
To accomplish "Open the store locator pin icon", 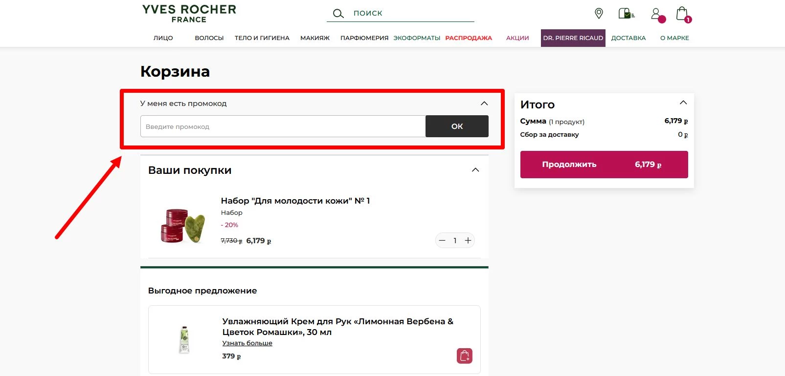I will pyautogui.click(x=599, y=13).
